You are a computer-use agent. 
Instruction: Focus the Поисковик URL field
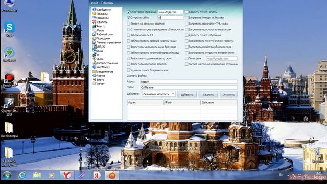coord(222,59)
